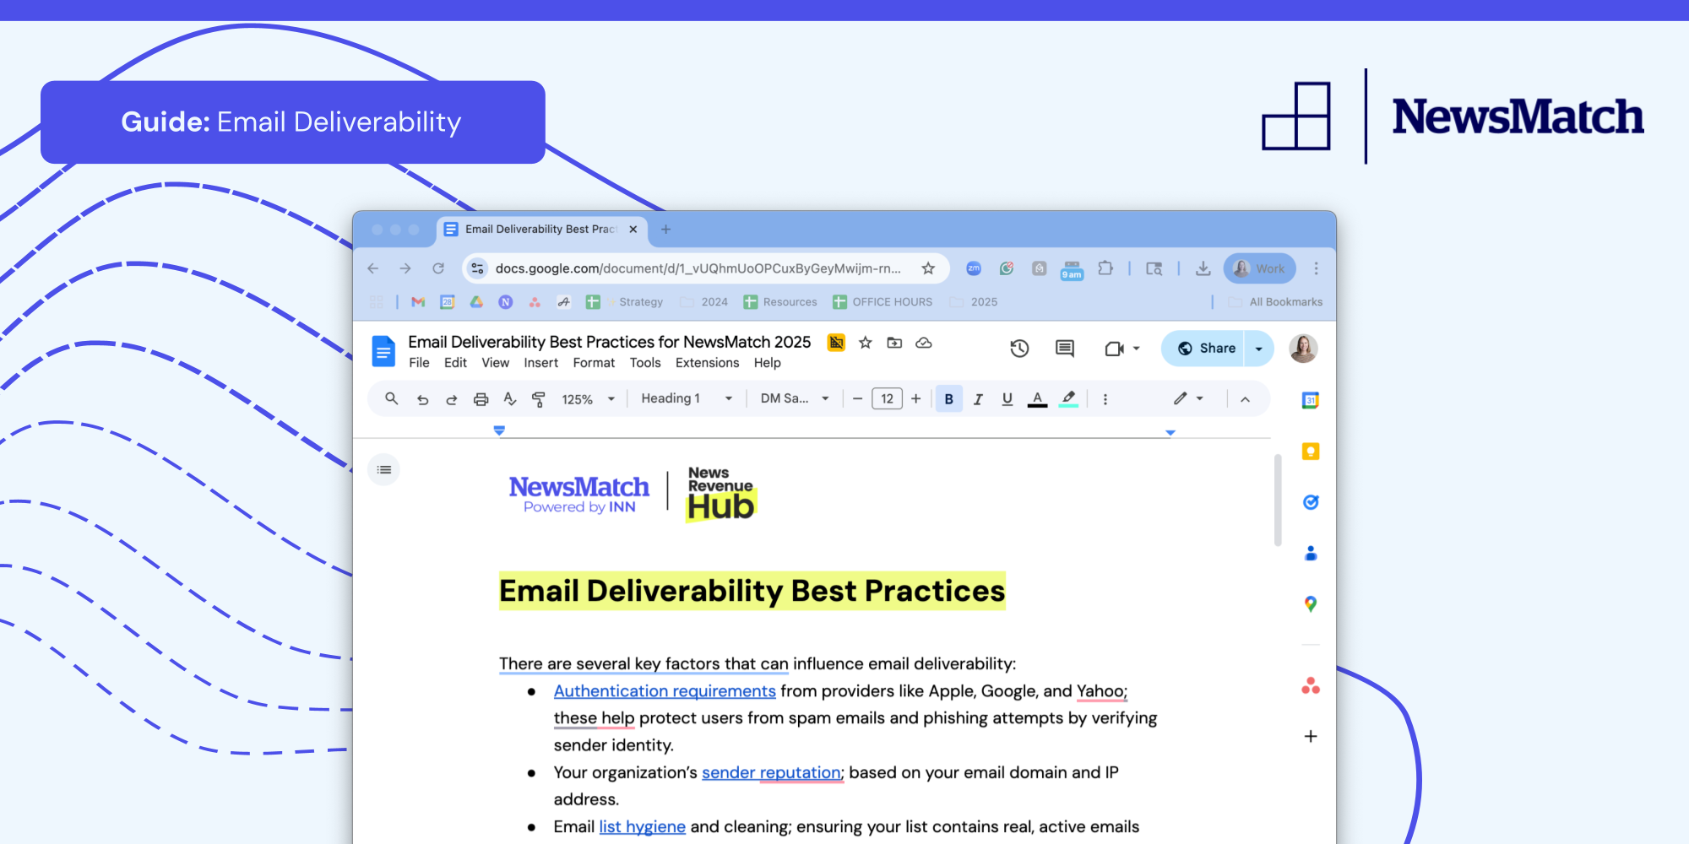
Task: Open the comments panel icon
Action: [x=1065, y=349]
